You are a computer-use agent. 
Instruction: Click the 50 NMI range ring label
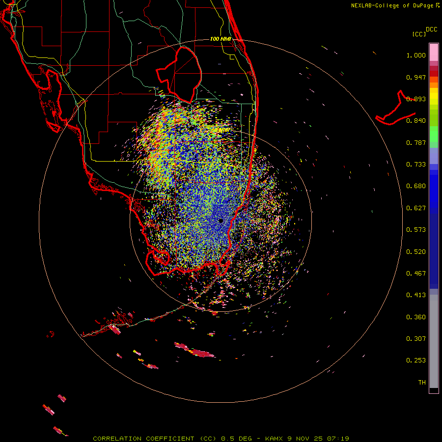click(x=221, y=130)
